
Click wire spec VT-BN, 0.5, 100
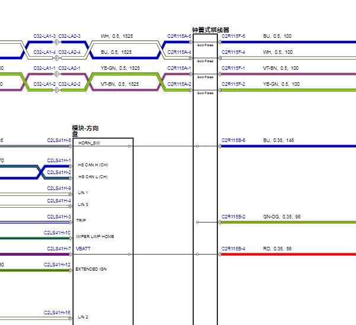tap(281, 68)
